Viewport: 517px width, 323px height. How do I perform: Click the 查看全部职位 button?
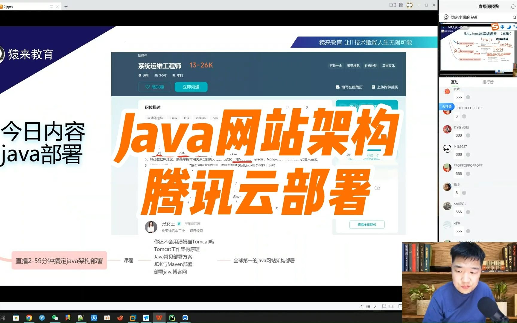[x=367, y=225]
